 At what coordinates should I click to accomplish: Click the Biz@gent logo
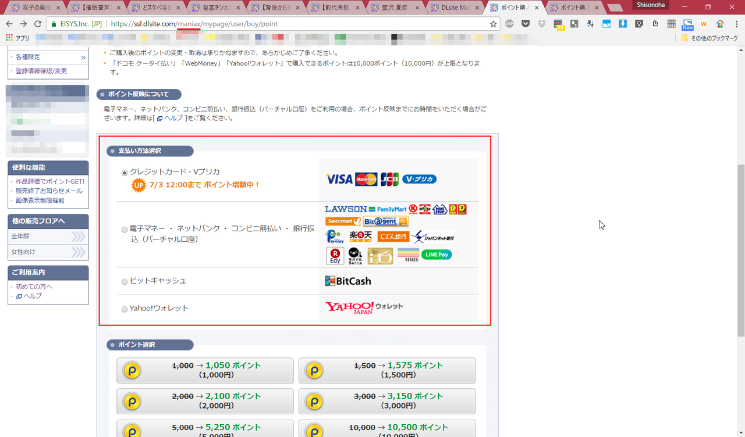point(385,222)
